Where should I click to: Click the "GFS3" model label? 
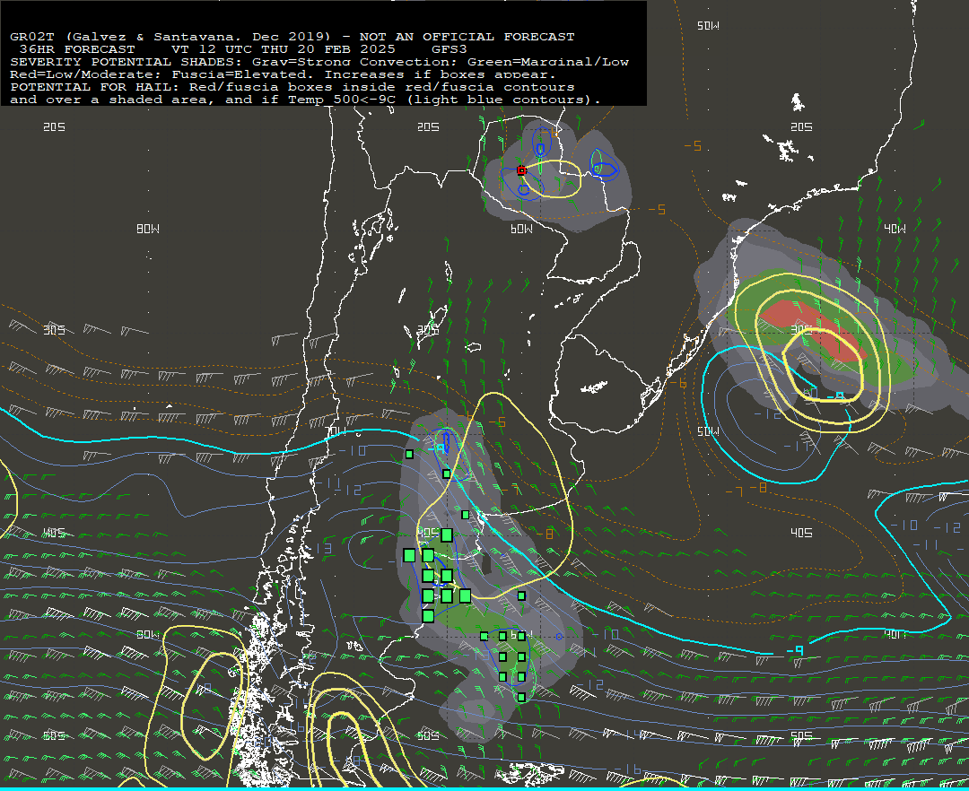[450, 49]
